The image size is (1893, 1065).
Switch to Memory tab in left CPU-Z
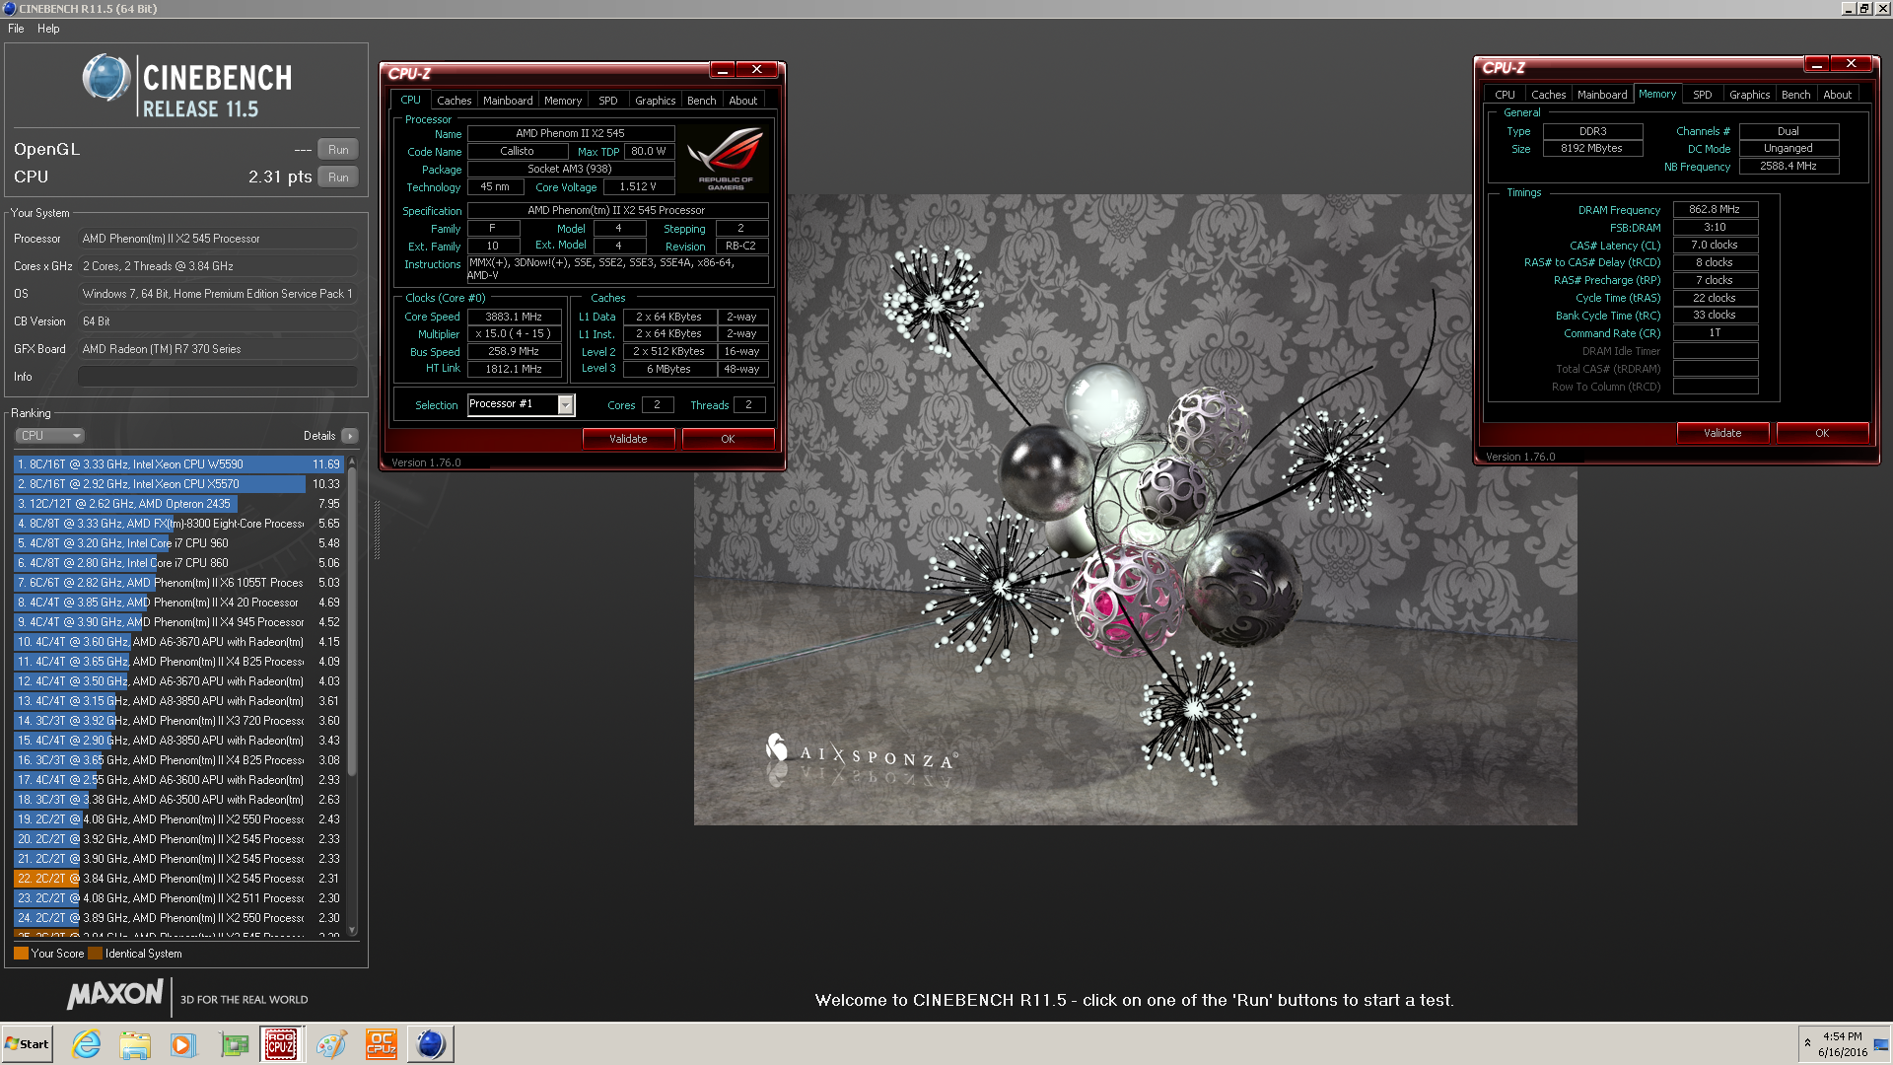[x=563, y=101]
